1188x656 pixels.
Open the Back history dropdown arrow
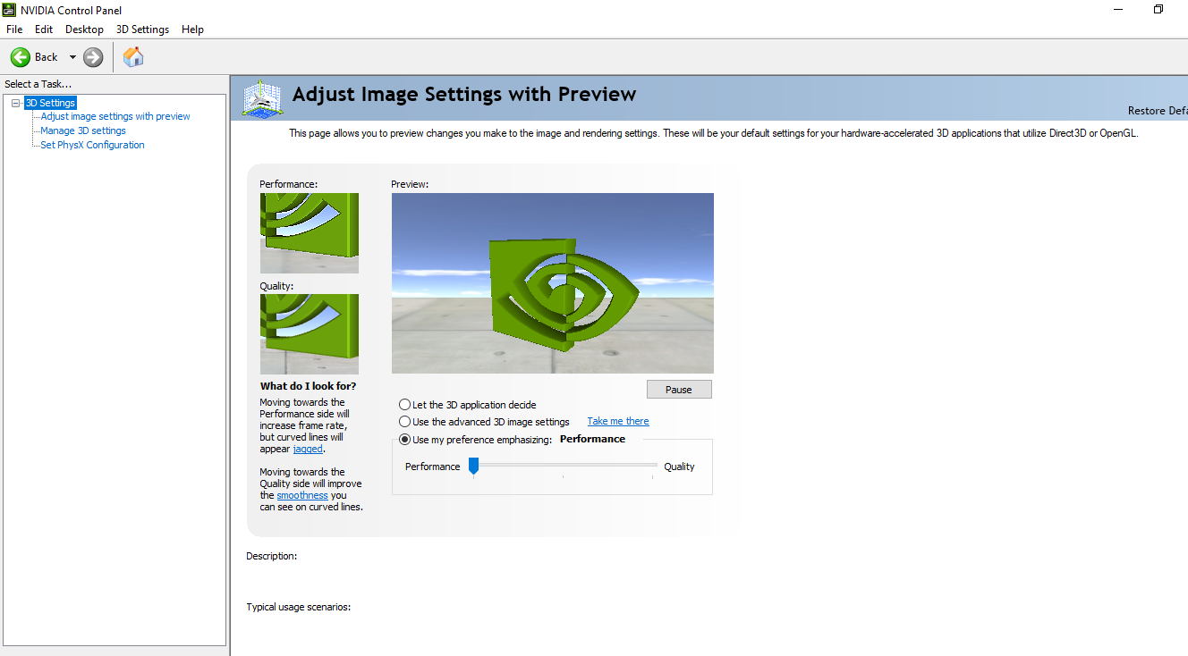[x=72, y=57]
